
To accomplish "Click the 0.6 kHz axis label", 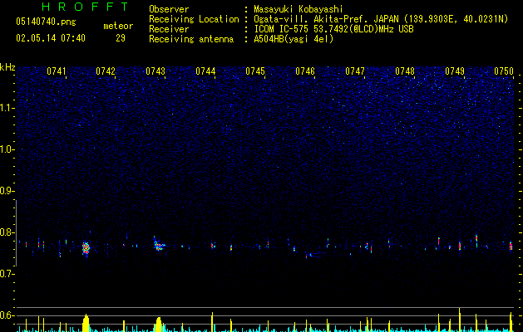I will 7,315.
